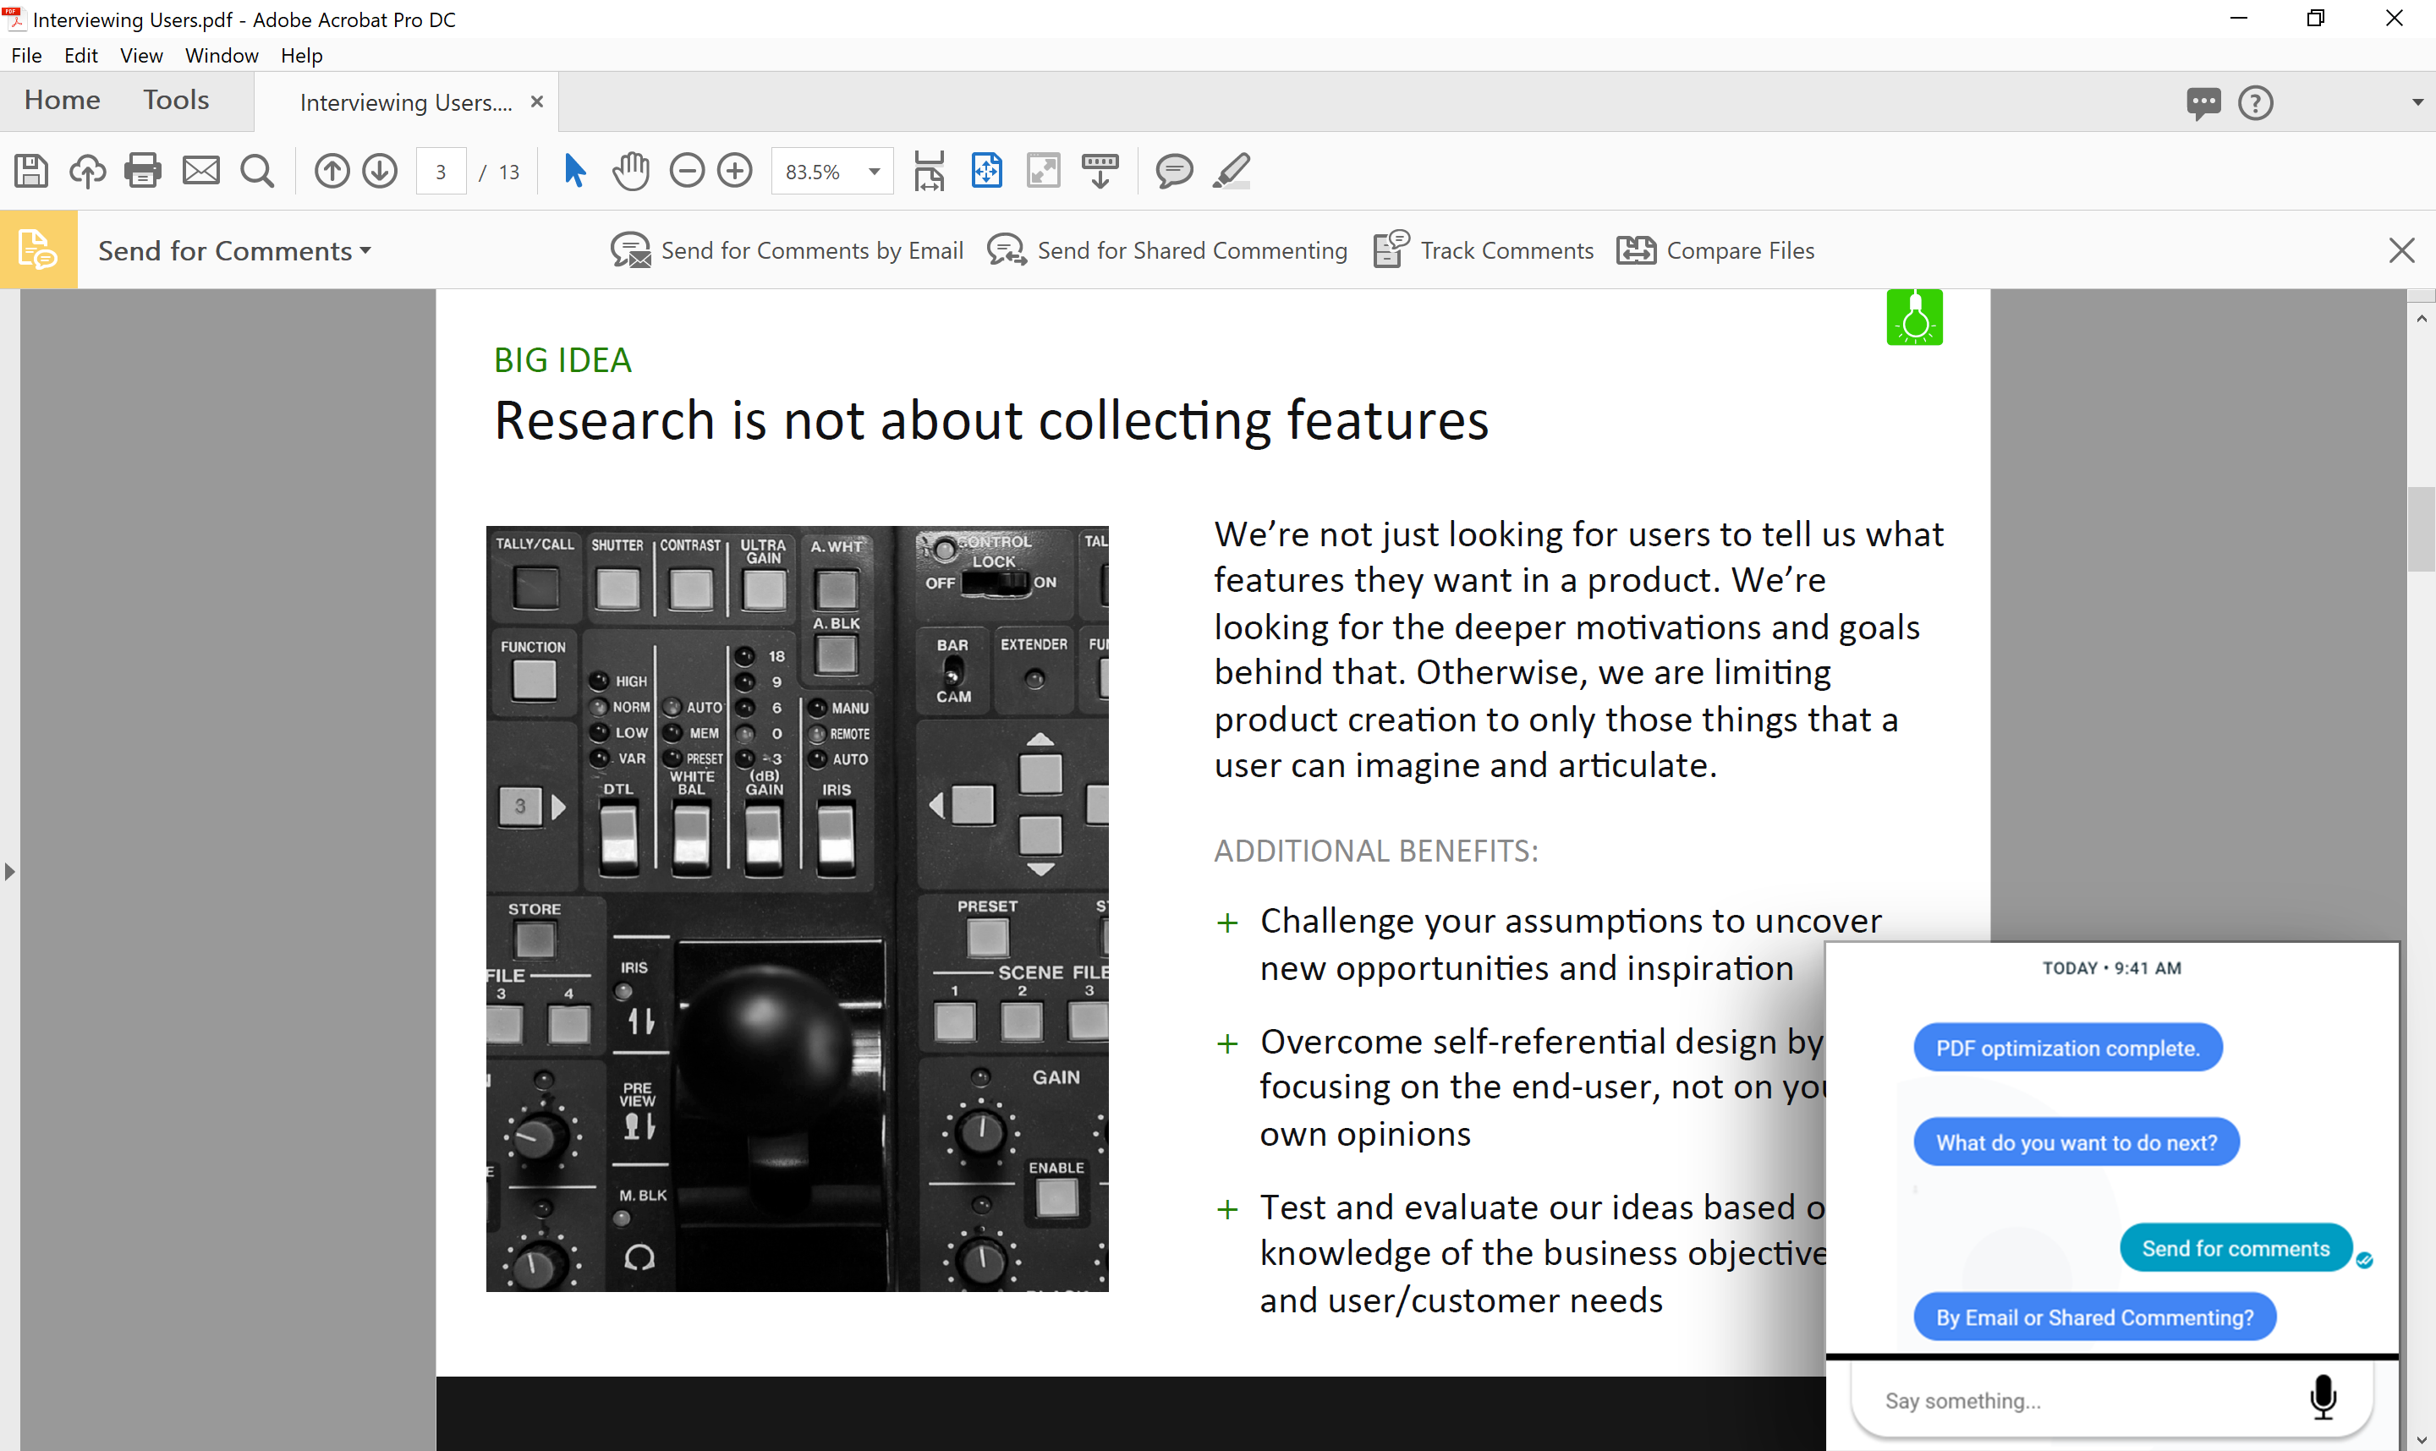Open the Edit menu

[x=81, y=56]
